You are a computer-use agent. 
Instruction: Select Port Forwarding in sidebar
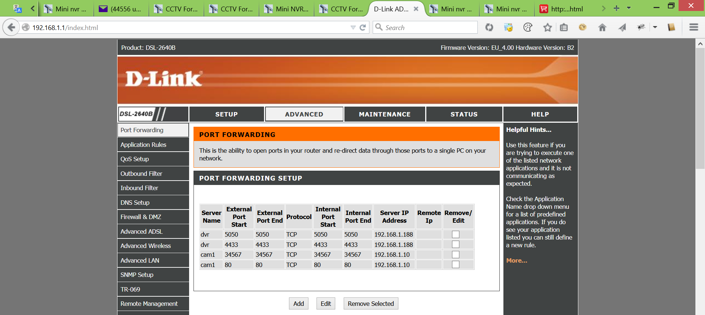(x=153, y=130)
